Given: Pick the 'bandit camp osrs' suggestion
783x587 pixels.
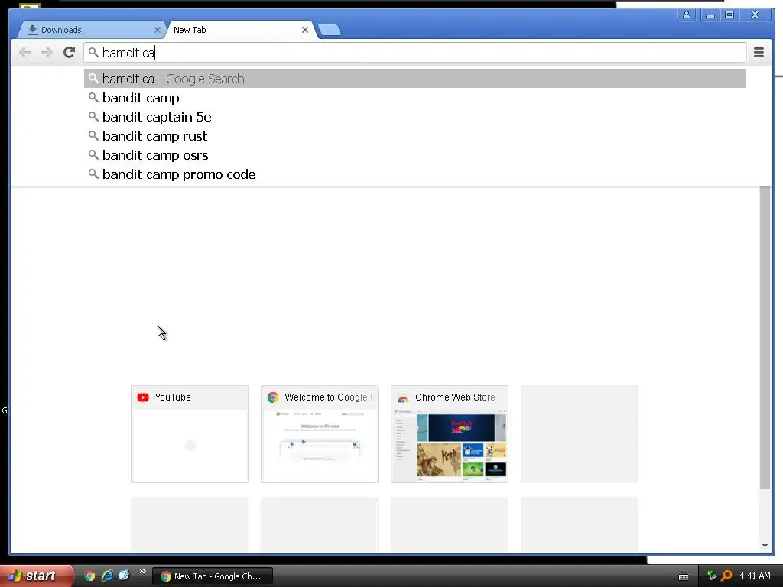Looking at the screenshot, I should (x=415, y=155).
